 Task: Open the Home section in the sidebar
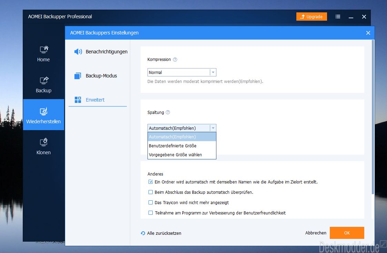pos(43,54)
